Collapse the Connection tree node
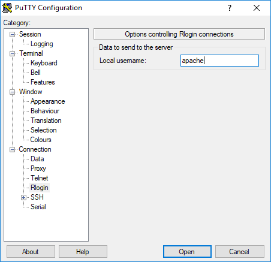Image resolution: width=271 pixels, height=262 pixels. pyautogui.click(x=12, y=150)
